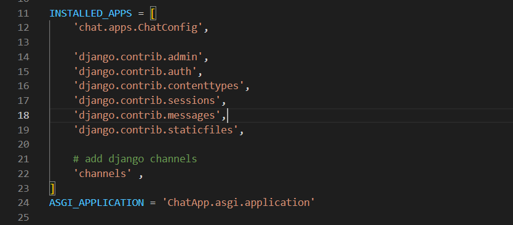Image resolution: width=513 pixels, height=225 pixels.
Task: Click the opening yellow square bracket
Action: (x=153, y=14)
